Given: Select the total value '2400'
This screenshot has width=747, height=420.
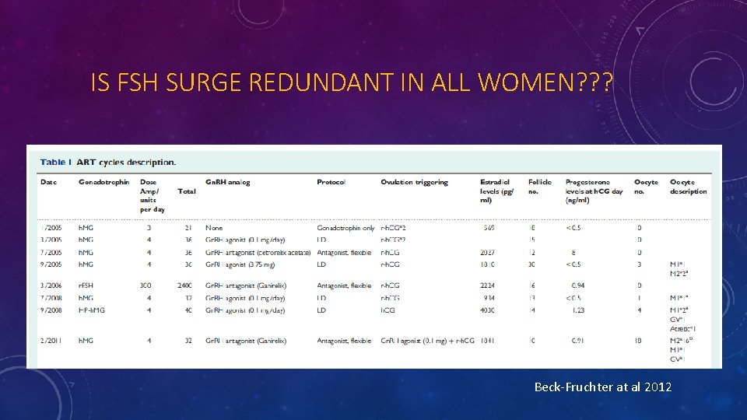Looking at the screenshot, I should pyautogui.click(x=185, y=285).
